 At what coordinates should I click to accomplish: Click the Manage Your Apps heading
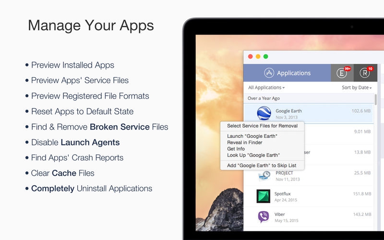coord(91,25)
